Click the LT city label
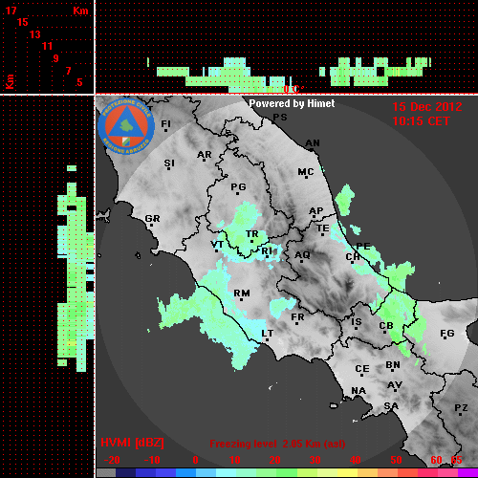Image resolution: width=478 pixels, height=478 pixels. pos(268,334)
